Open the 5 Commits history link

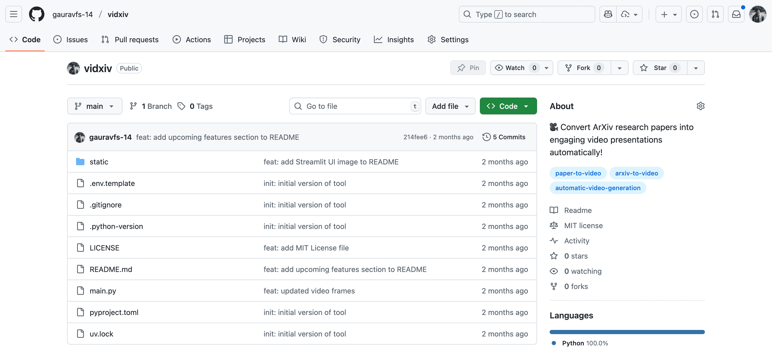504,137
